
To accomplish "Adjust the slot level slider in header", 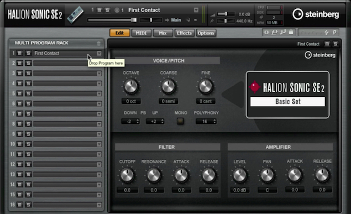I will pos(112,20).
